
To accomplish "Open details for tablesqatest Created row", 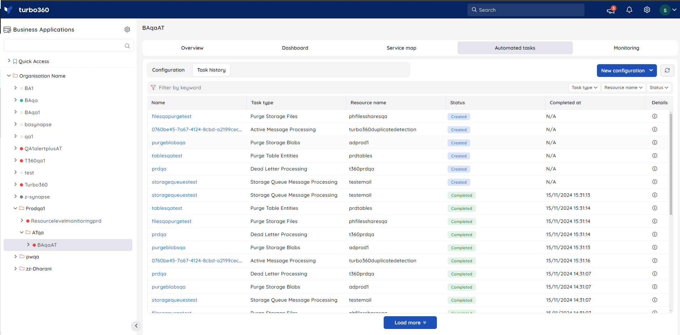I will click(655, 156).
